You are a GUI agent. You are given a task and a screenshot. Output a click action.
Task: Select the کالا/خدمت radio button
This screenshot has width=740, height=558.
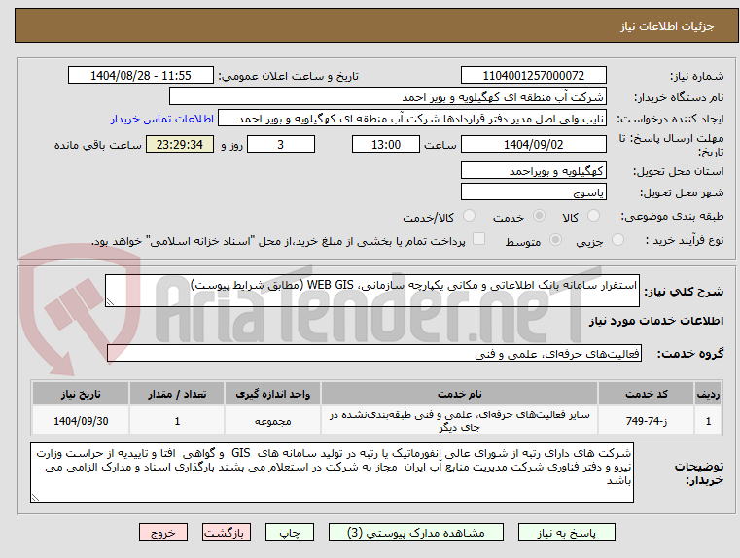coord(469,216)
